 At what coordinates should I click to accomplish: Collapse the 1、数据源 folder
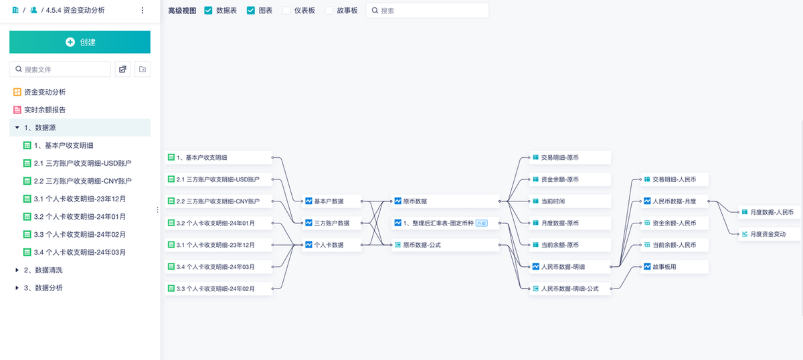click(17, 127)
